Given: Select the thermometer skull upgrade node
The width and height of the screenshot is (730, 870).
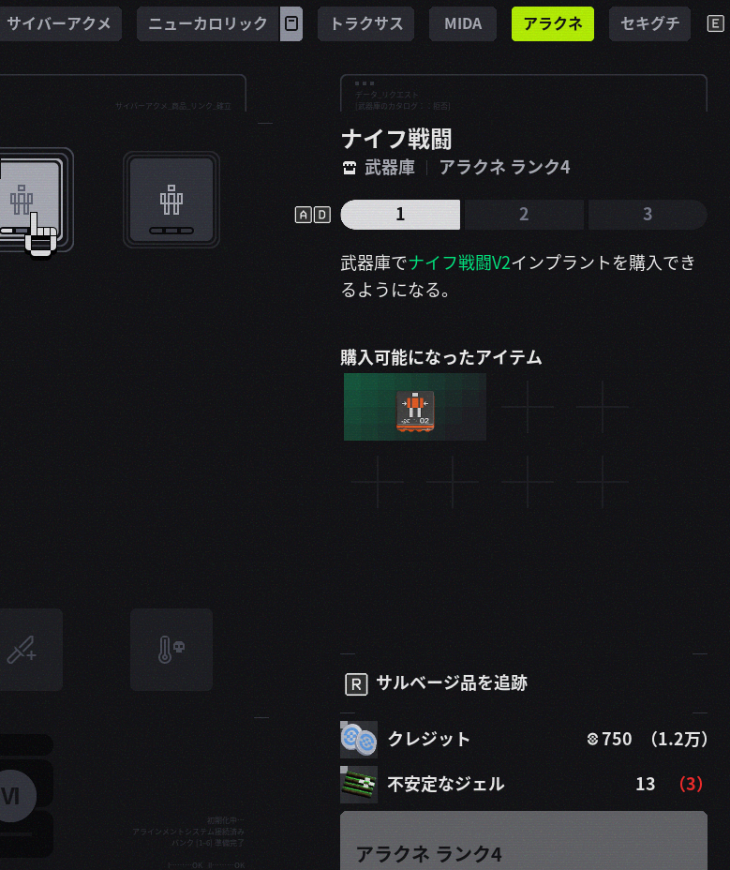Looking at the screenshot, I should coord(171,650).
